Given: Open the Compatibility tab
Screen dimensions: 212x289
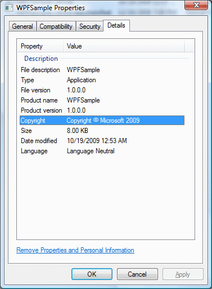Looking at the screenshot, I should [56, 26].
